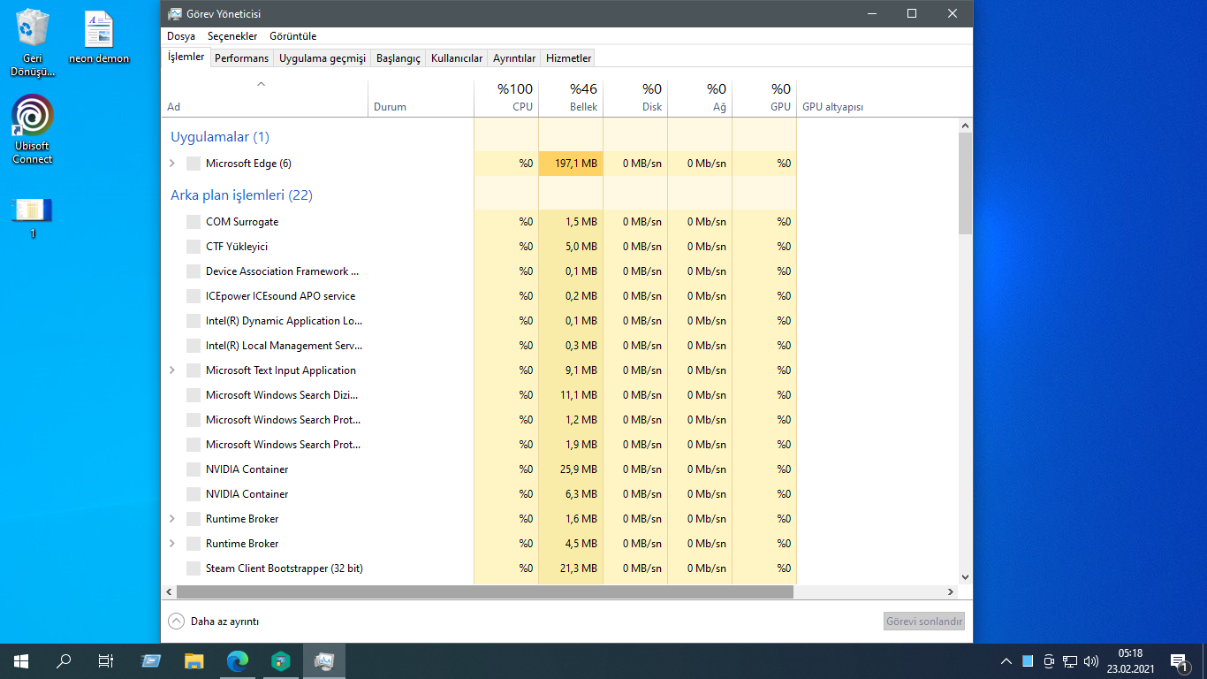The height and width of the screenshot is (679, 1207).
Task: Switch to the Başlangıç tab
Action: 399,58
